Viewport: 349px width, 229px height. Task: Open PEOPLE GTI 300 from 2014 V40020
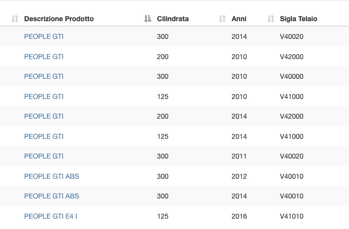pos(43,36)
